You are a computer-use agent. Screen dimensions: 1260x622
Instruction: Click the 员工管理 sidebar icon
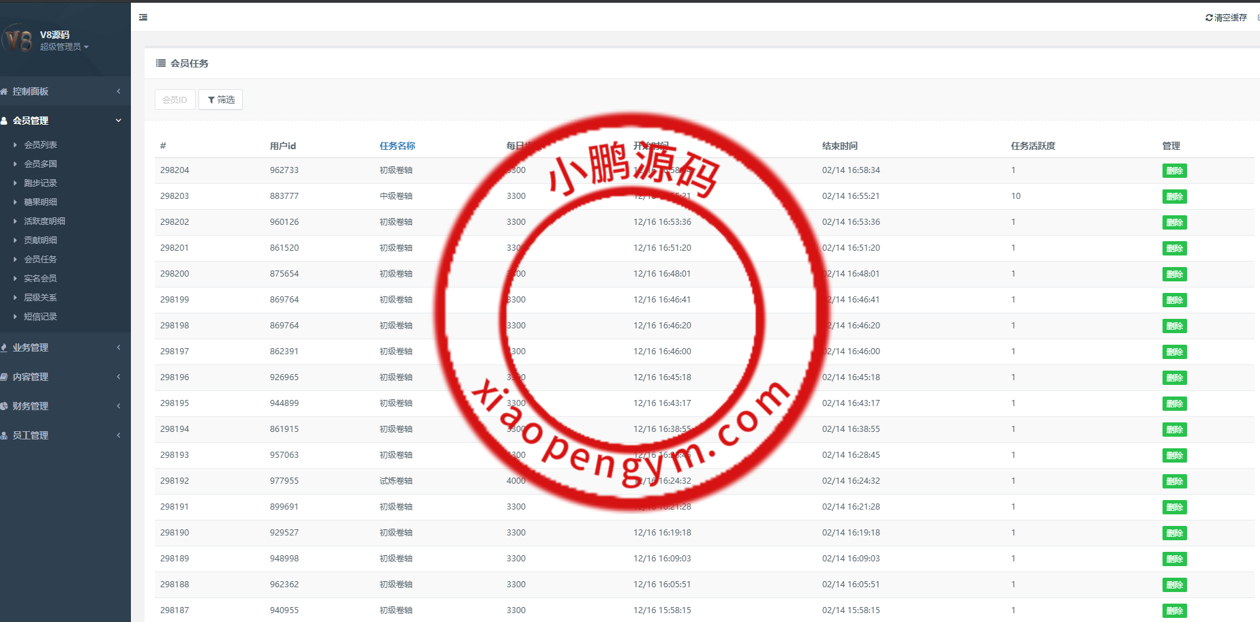pyautogui.click(x=4, y=435)
